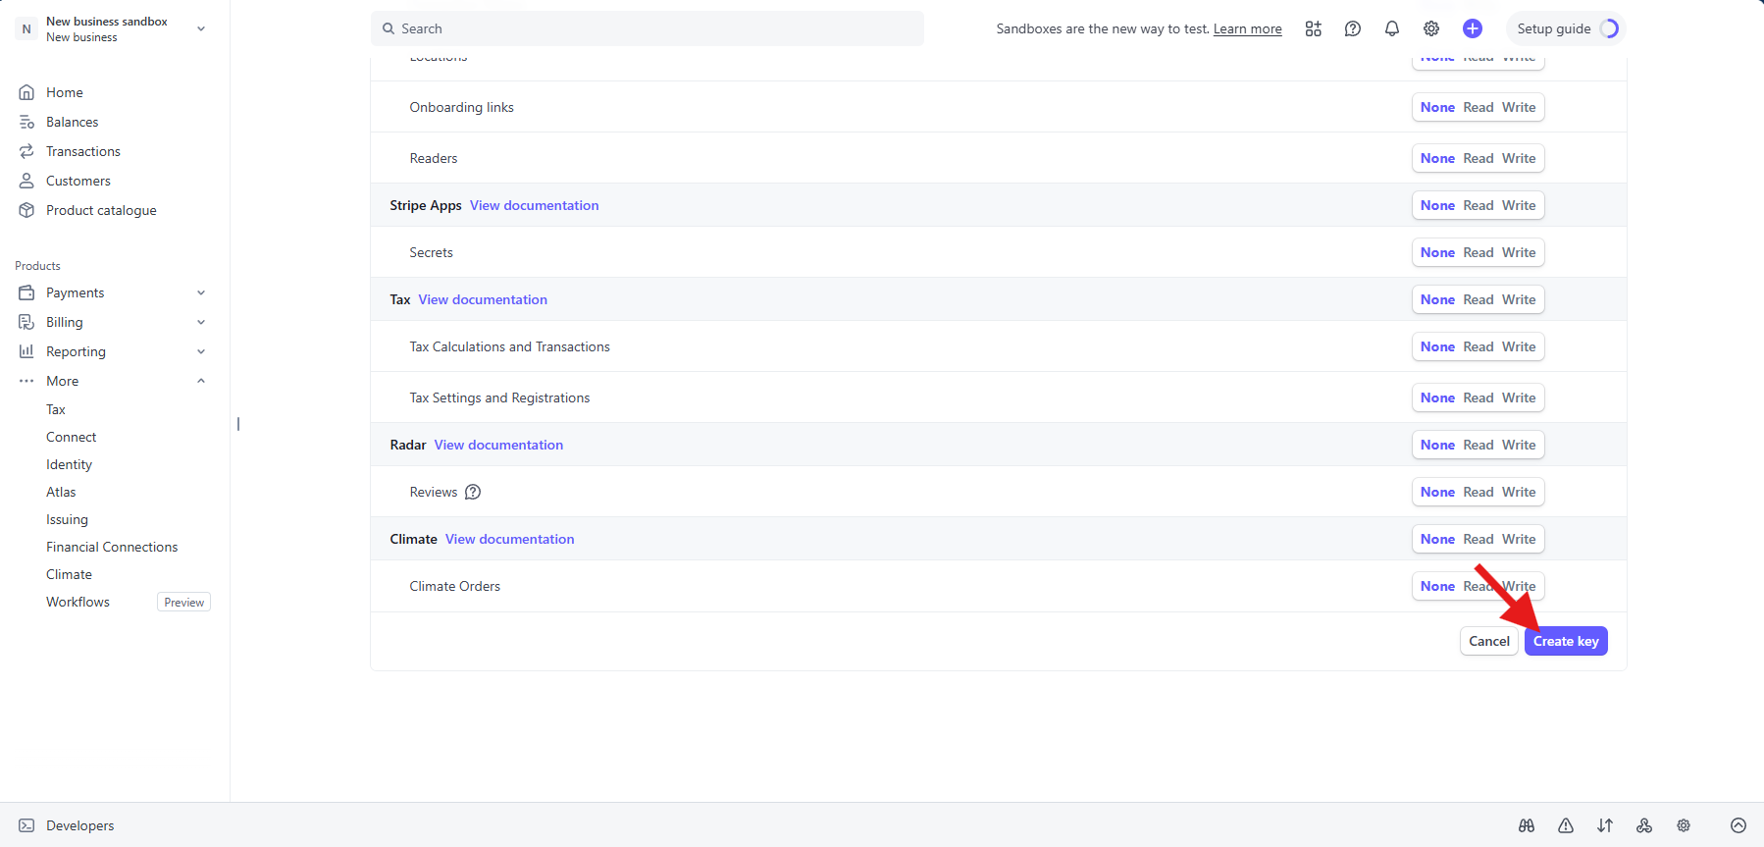Click the webhooks icon in the bottom bar

coord(1644,825)
